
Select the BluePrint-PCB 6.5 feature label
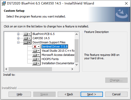pos(43,34)
